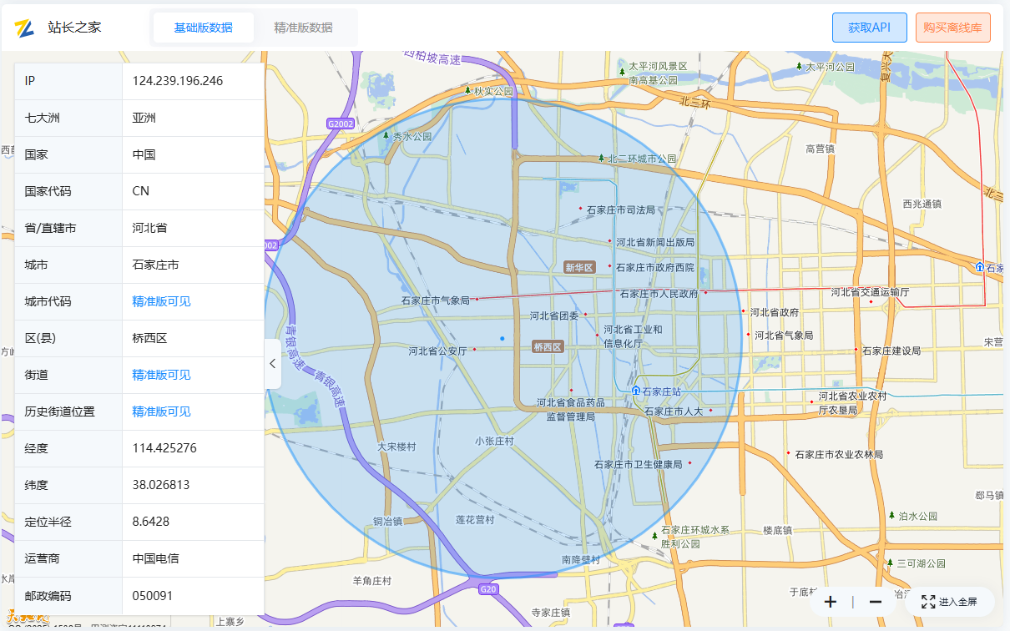Click the 河北省新闻出版局 map marker
This screenshot has width=1010, height=631.
(609, 240)
